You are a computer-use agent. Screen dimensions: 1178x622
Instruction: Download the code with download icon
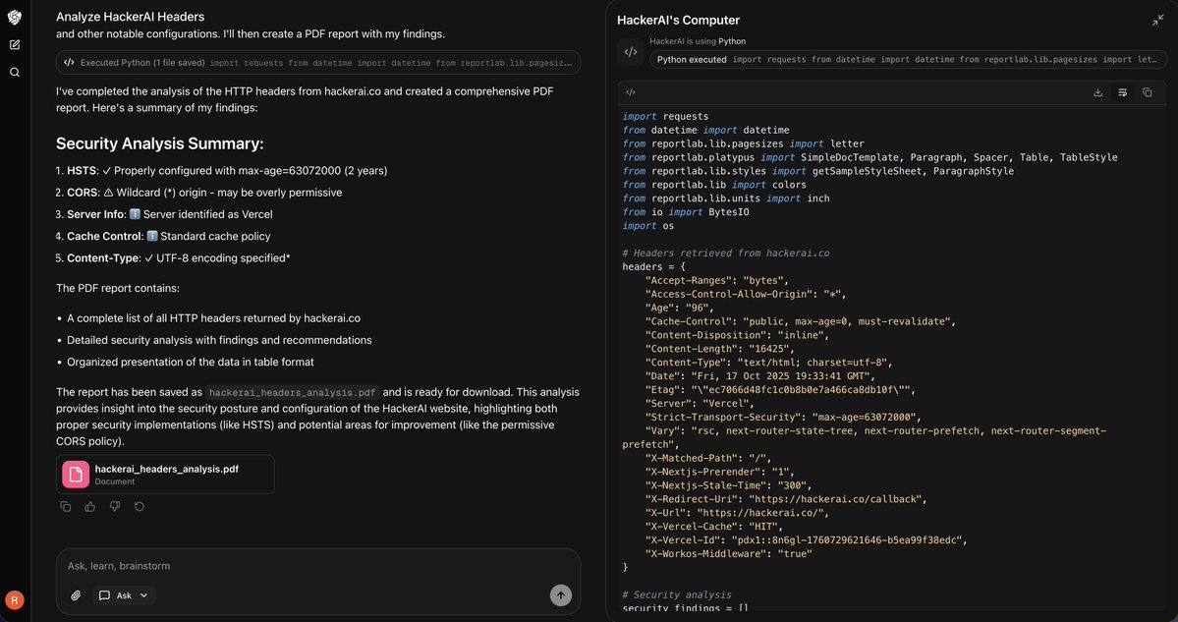click(1097, 92)
